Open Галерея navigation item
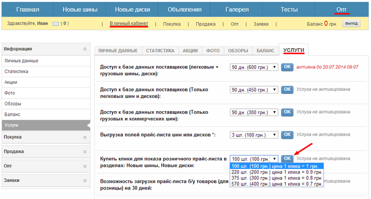Screen dimensions: 371x199 (237, 10)
